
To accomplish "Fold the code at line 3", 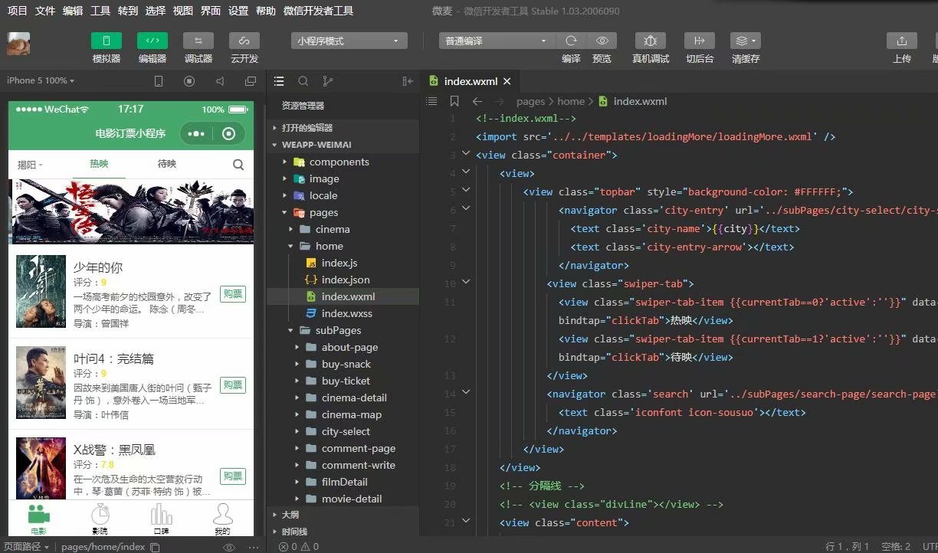I will click(466, 153).
